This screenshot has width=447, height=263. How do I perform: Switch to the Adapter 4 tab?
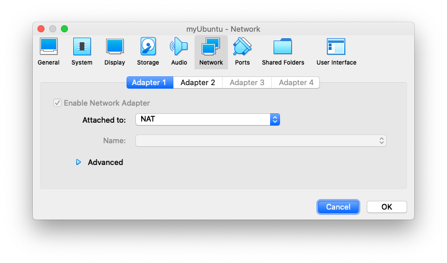tap(296, 83)
